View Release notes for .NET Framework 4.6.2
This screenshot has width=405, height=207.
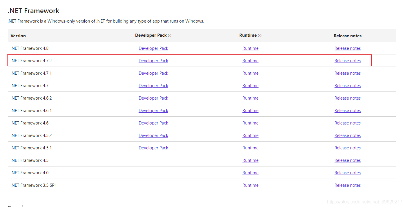point(348,98)
